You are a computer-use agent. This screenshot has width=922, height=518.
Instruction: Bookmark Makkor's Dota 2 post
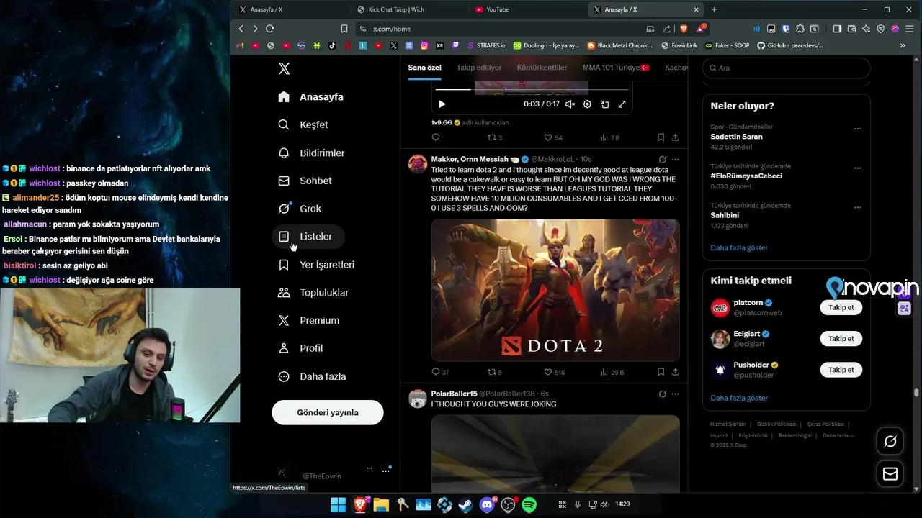pos(661,372)
